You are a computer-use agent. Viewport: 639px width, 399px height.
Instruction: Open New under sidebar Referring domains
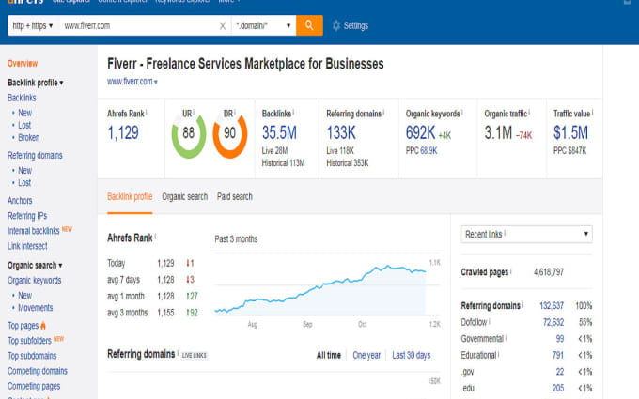pos(24,170)
